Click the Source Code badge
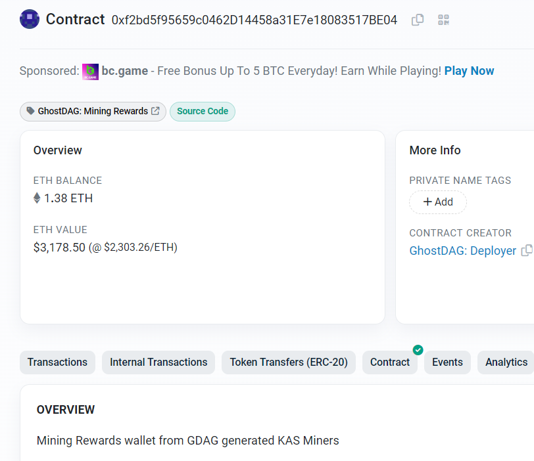 pyautogui.click(x=203, y=111)
